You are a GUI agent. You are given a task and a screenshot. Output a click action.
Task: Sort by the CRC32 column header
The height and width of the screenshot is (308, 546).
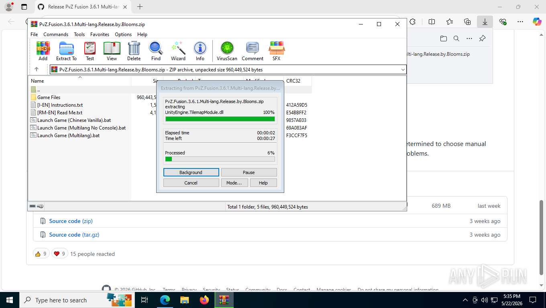click(297, 81)
